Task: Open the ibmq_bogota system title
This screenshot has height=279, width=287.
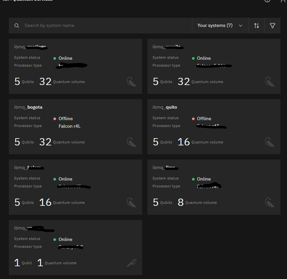Action: click(x=28, y=107)
